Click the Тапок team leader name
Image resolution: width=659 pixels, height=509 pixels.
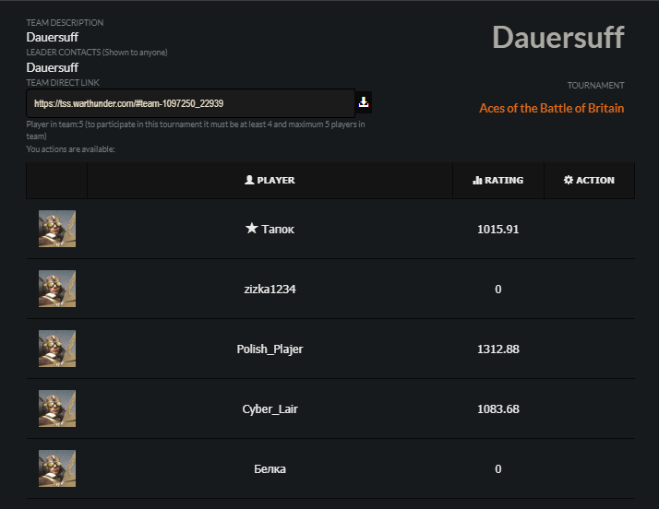point(278,230)
